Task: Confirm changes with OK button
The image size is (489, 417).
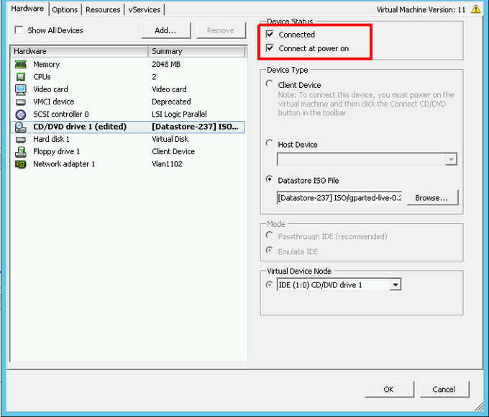Action: point(389,389)
